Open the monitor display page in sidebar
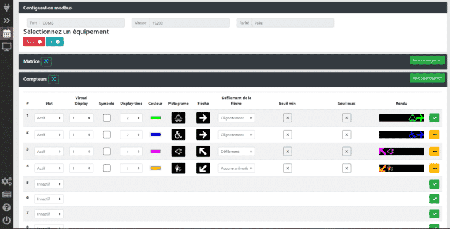450x229 pixels. click(6, 47)
